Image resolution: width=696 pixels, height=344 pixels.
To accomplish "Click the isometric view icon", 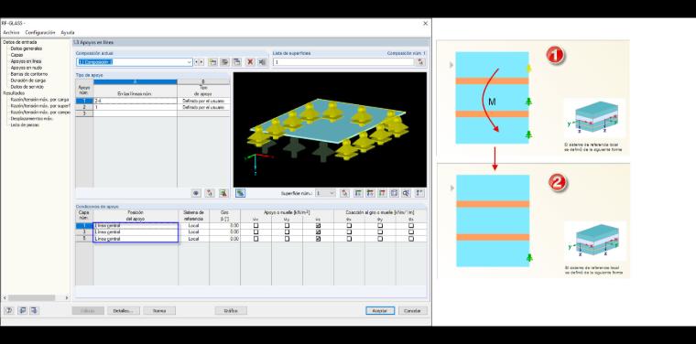I will [x=394, y=193].
